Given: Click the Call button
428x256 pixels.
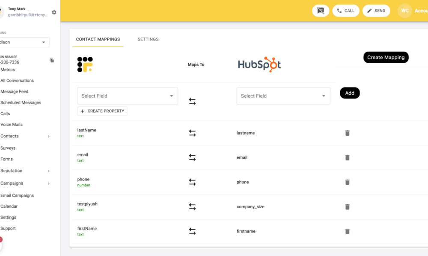Looking at the screenshot, I should [345, 11].
